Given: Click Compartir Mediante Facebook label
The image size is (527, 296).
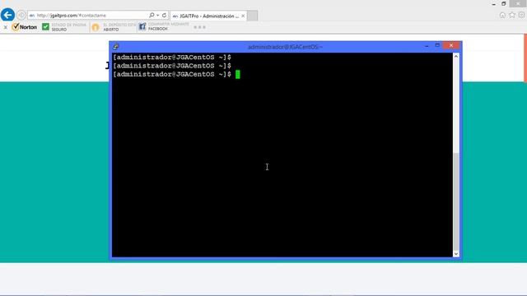Looking at the screenshot, I should coord(168,26).
